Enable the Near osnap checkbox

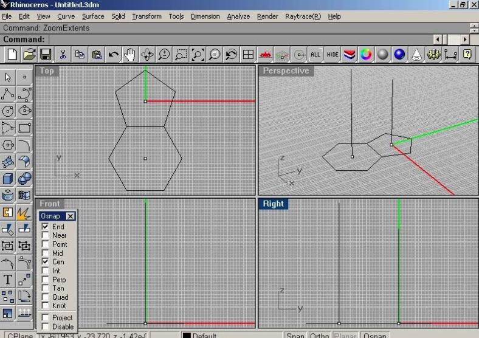[45, 235]
